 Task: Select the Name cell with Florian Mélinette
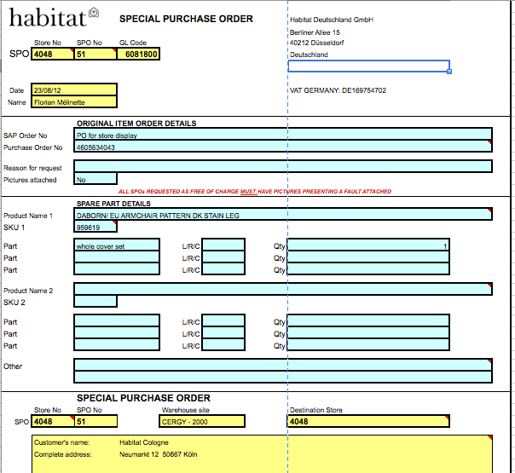(x=73, y=102)
